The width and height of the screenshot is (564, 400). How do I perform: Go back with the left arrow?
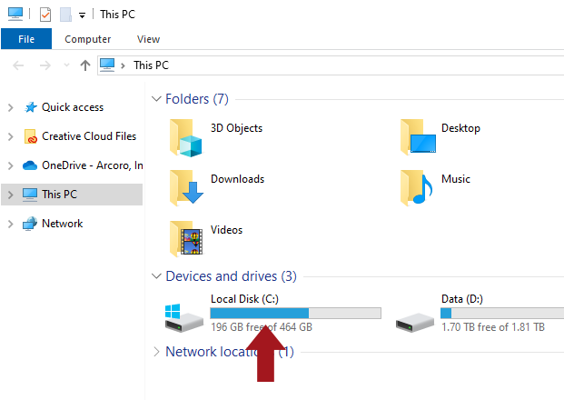18,65
